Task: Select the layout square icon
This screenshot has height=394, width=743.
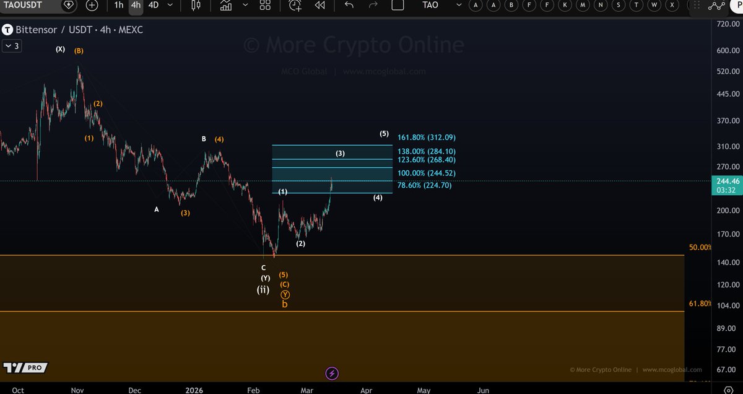Action: pos(398,5)
